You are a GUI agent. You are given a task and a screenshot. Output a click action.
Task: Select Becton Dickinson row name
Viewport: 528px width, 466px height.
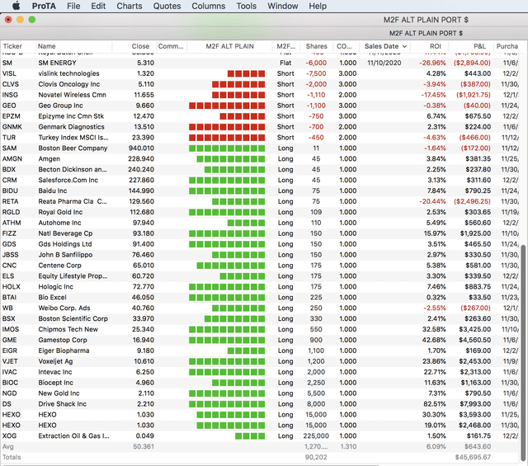pos(73,169)
